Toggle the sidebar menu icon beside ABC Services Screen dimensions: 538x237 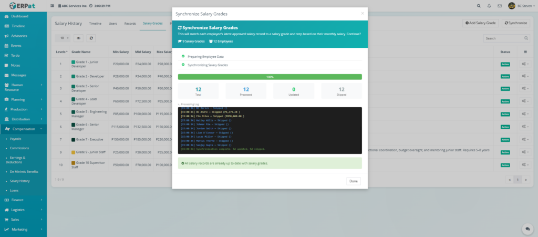[53, 6]
